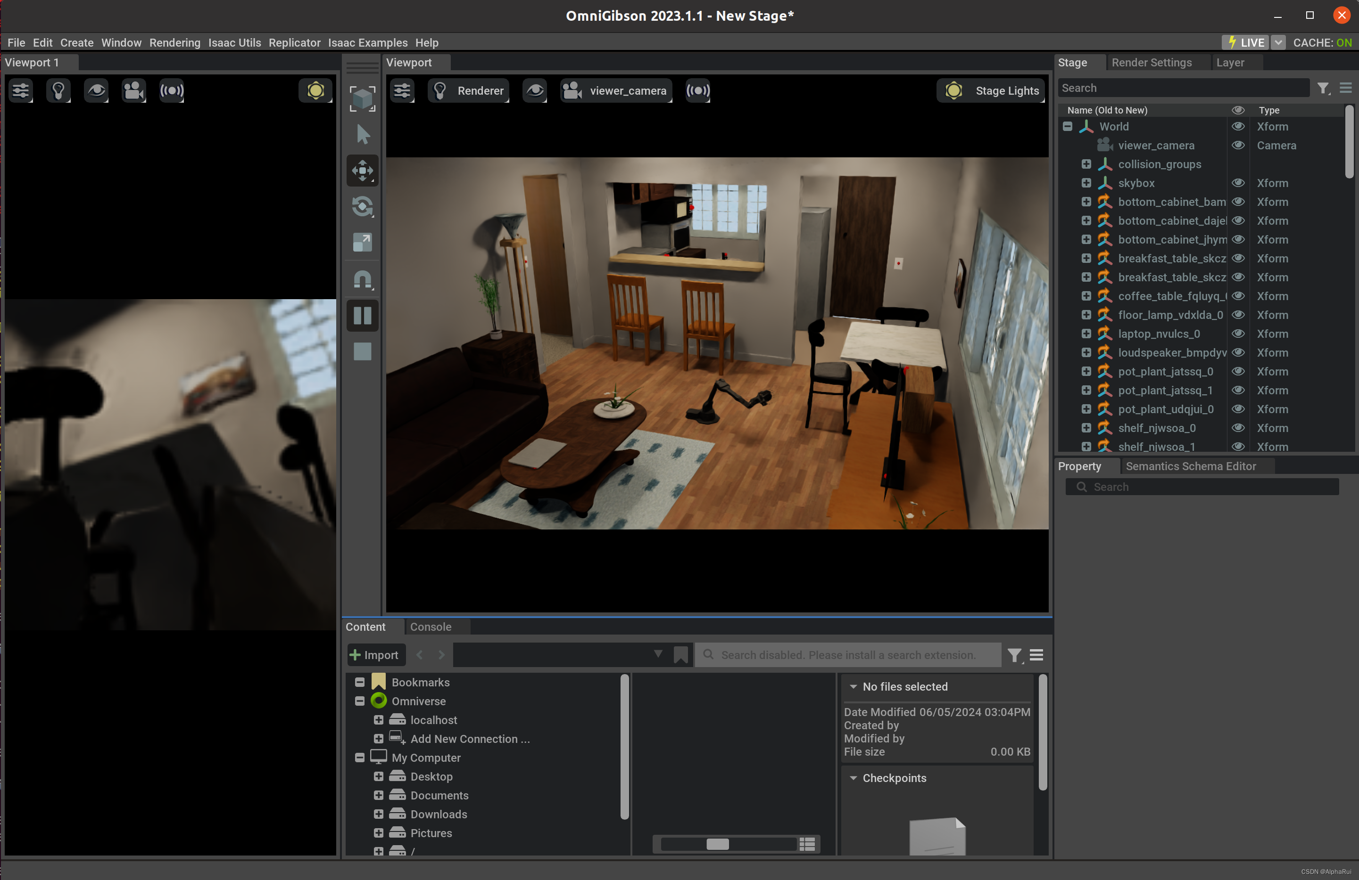
Task: Enable the Snap magnet tool
Action: (x=362, y=279)
